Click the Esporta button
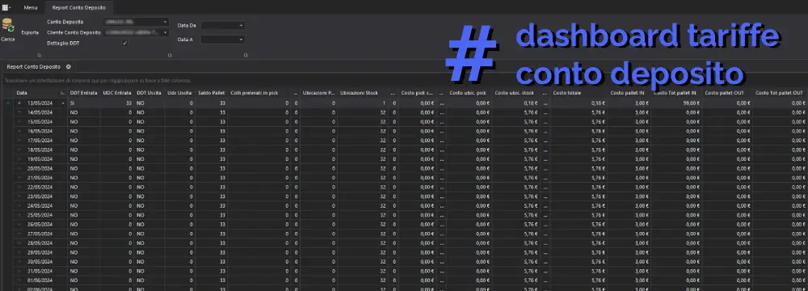 click(x=30, y=32)
